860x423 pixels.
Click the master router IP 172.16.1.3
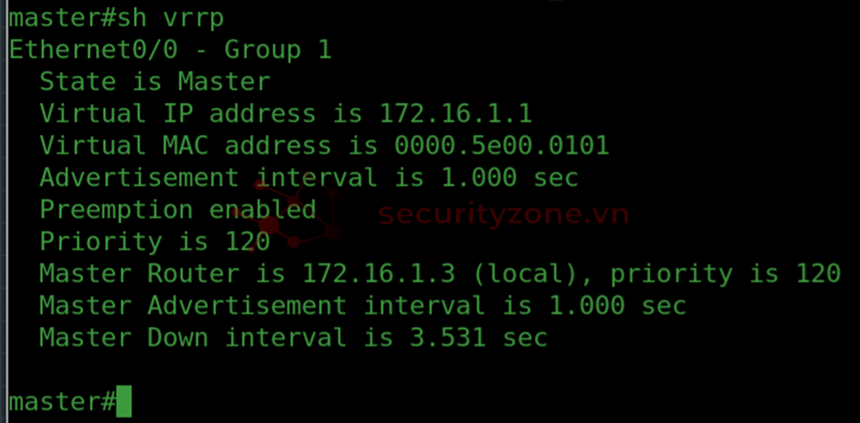(x=379, y=273)
